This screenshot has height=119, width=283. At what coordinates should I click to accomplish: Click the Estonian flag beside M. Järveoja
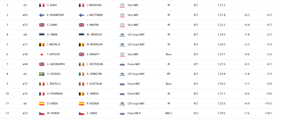(82, 35)
